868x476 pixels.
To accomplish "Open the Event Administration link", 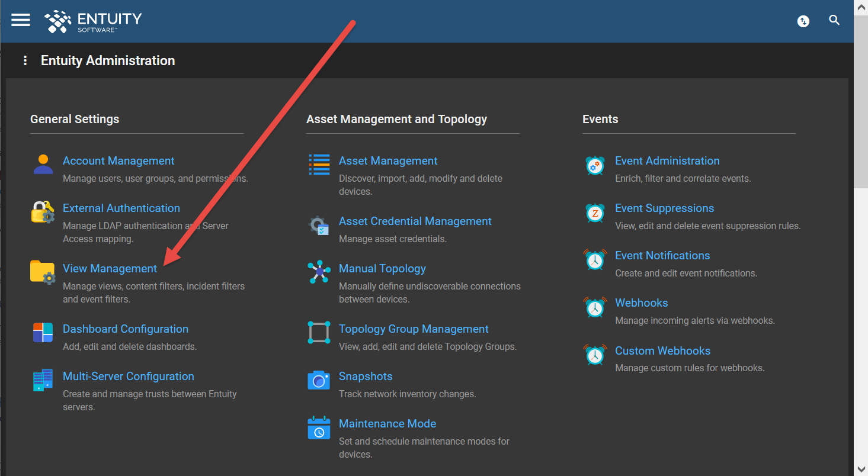I will (667, 161).
